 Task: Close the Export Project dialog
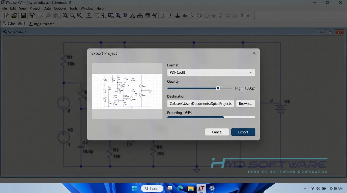tap(254, 53)
